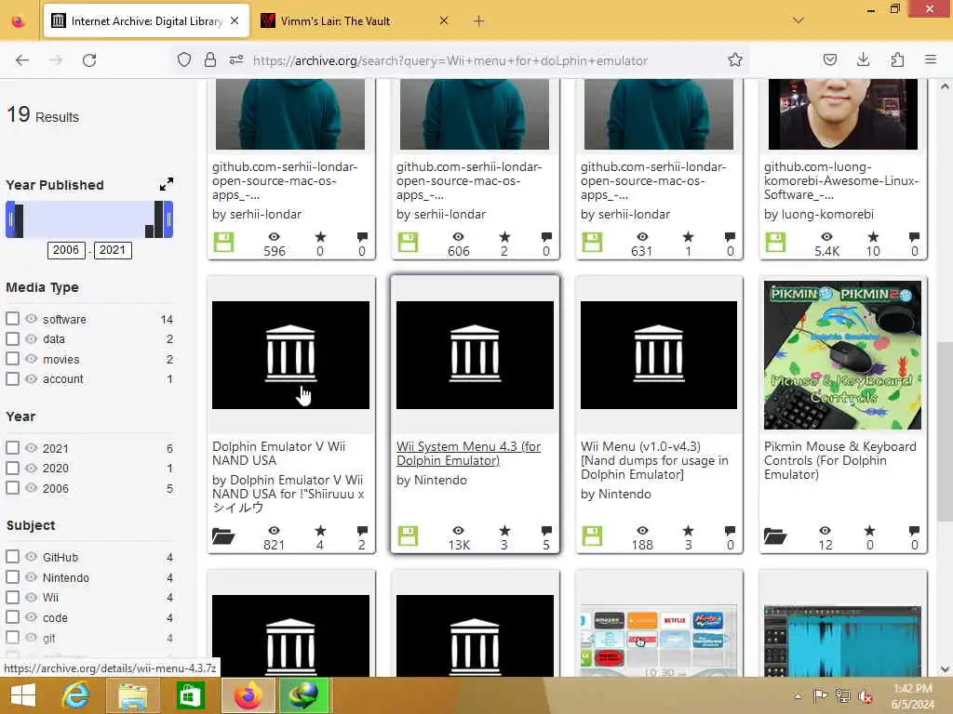Click the network icon in system tray
Image resolution: width=953 pixels, height=714 pixels.
click(x=843, y=696)
